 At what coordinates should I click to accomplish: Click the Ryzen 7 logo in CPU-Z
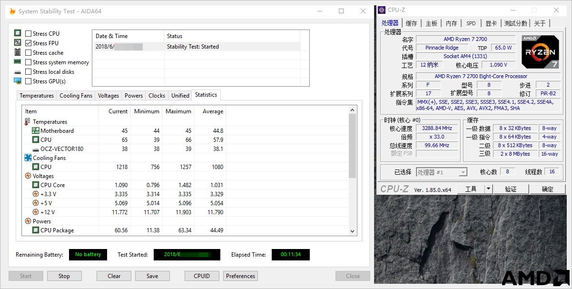point(540,52)
